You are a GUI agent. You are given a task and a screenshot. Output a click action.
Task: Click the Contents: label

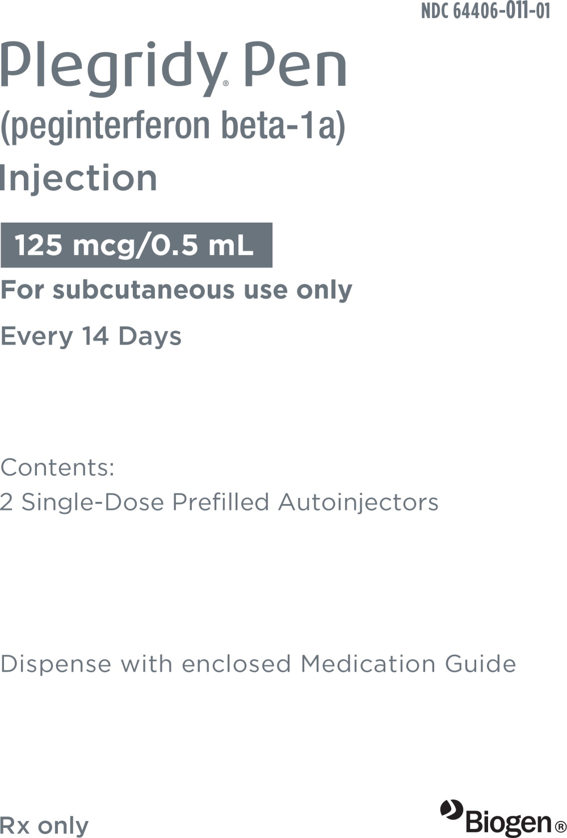point(57,468)
